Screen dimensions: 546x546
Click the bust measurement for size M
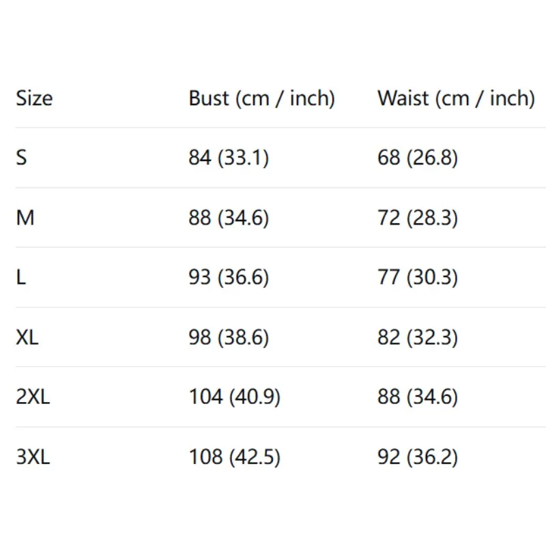(x=229, y=218)
